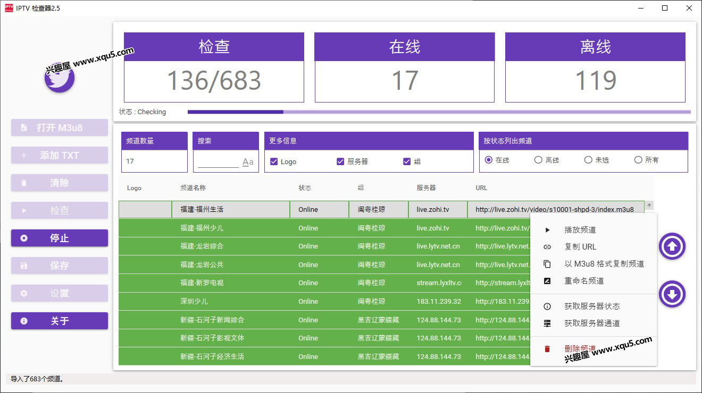Click the red trash icon for 删除频道
The height and width of the screenshot is (393, 702).
click(x=547, y=349)
